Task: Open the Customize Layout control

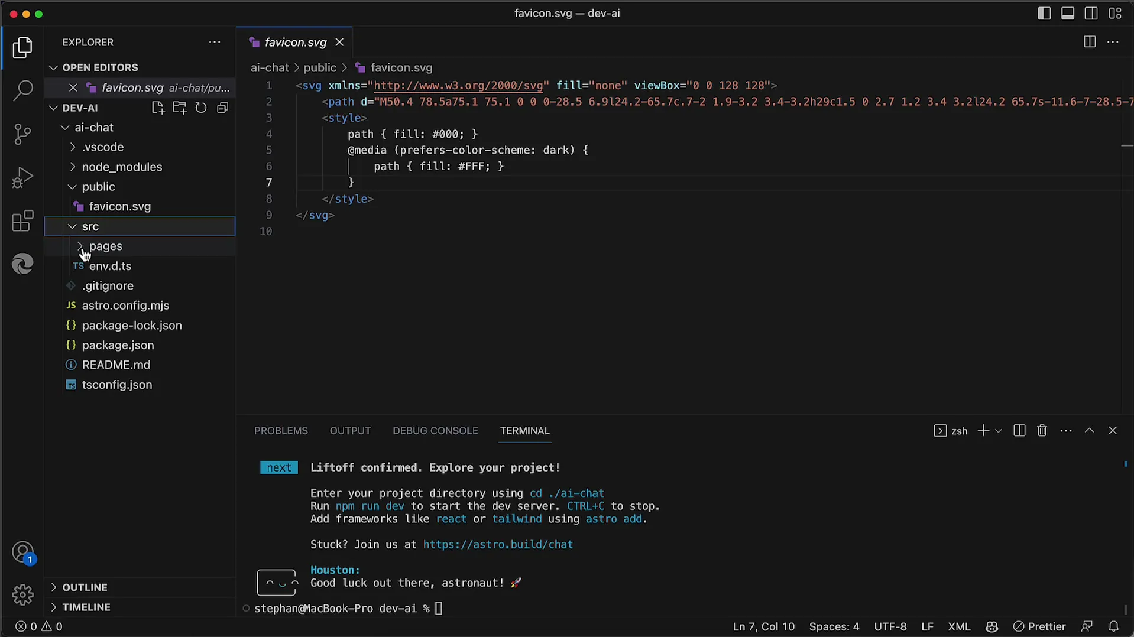Action: [x=1115, y=13]
